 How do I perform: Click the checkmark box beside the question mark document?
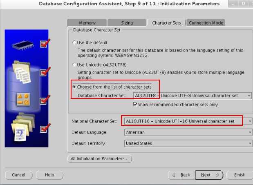[43, 129]
